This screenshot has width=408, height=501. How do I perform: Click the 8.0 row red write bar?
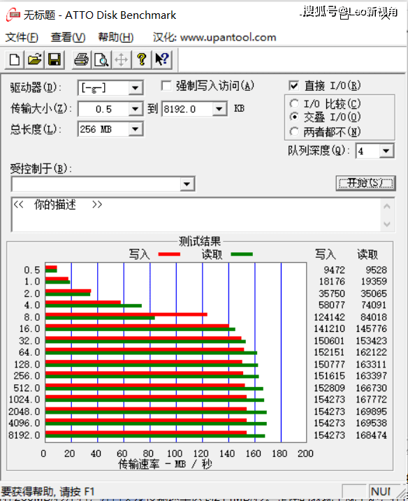pos(126,314)
